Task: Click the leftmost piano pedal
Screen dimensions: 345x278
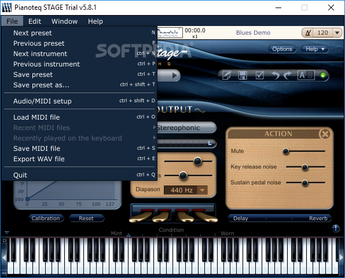Action: click(141, 217)
